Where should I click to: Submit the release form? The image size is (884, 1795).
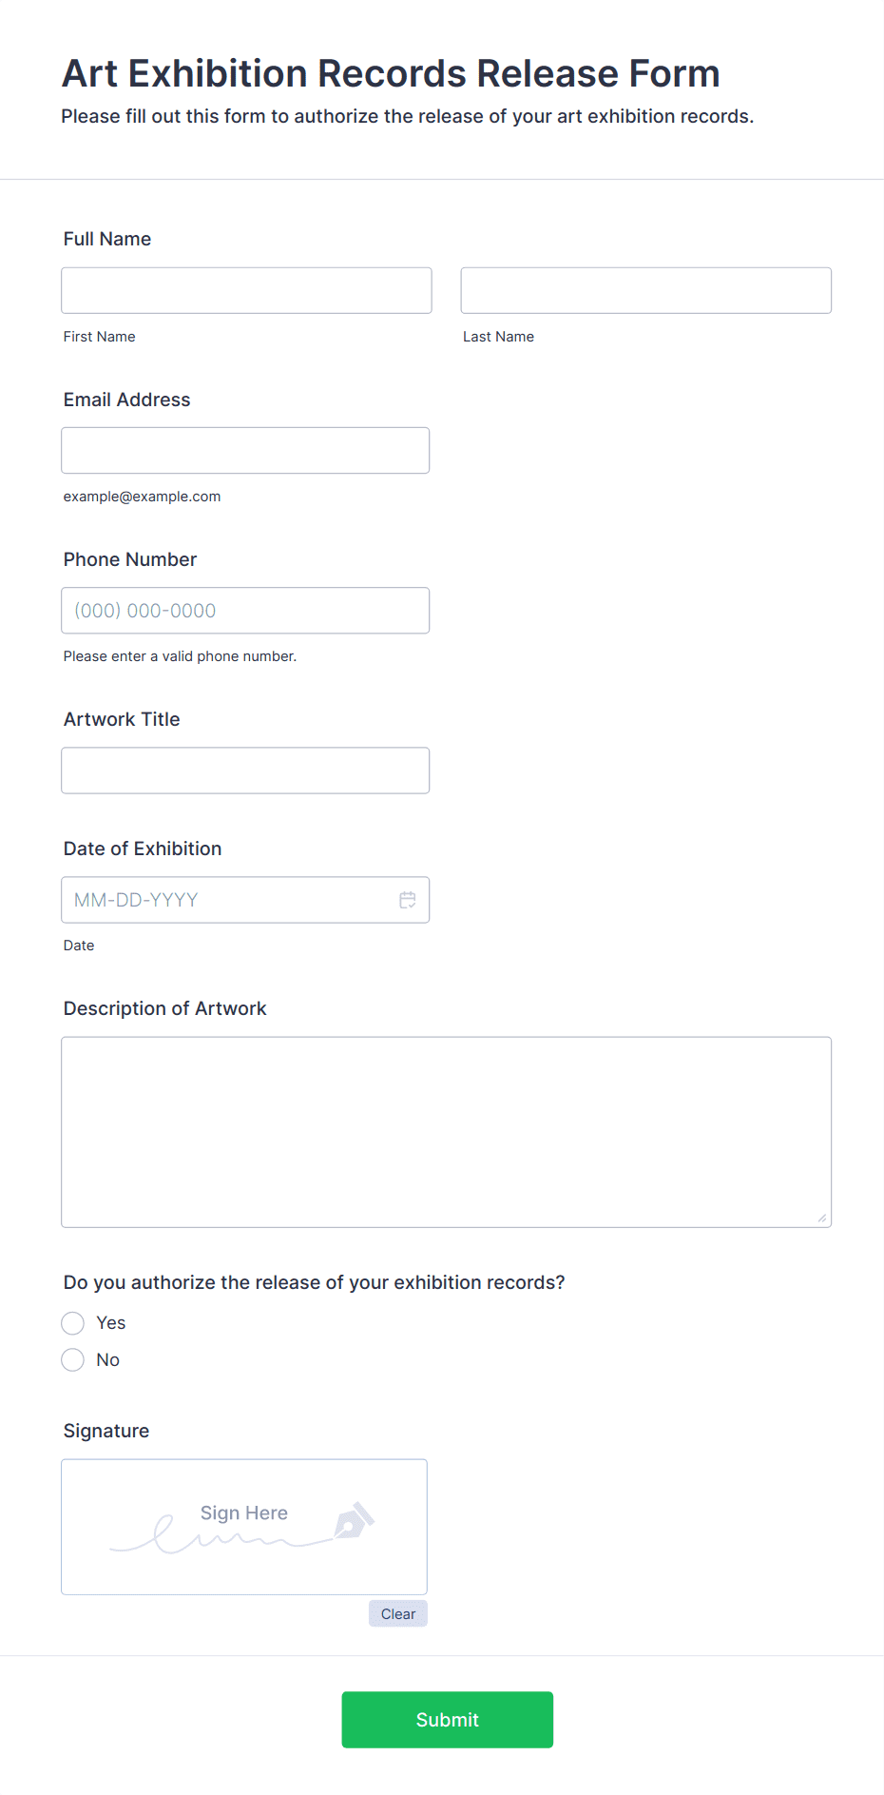pyautogui.click(x=448, y=1720)
